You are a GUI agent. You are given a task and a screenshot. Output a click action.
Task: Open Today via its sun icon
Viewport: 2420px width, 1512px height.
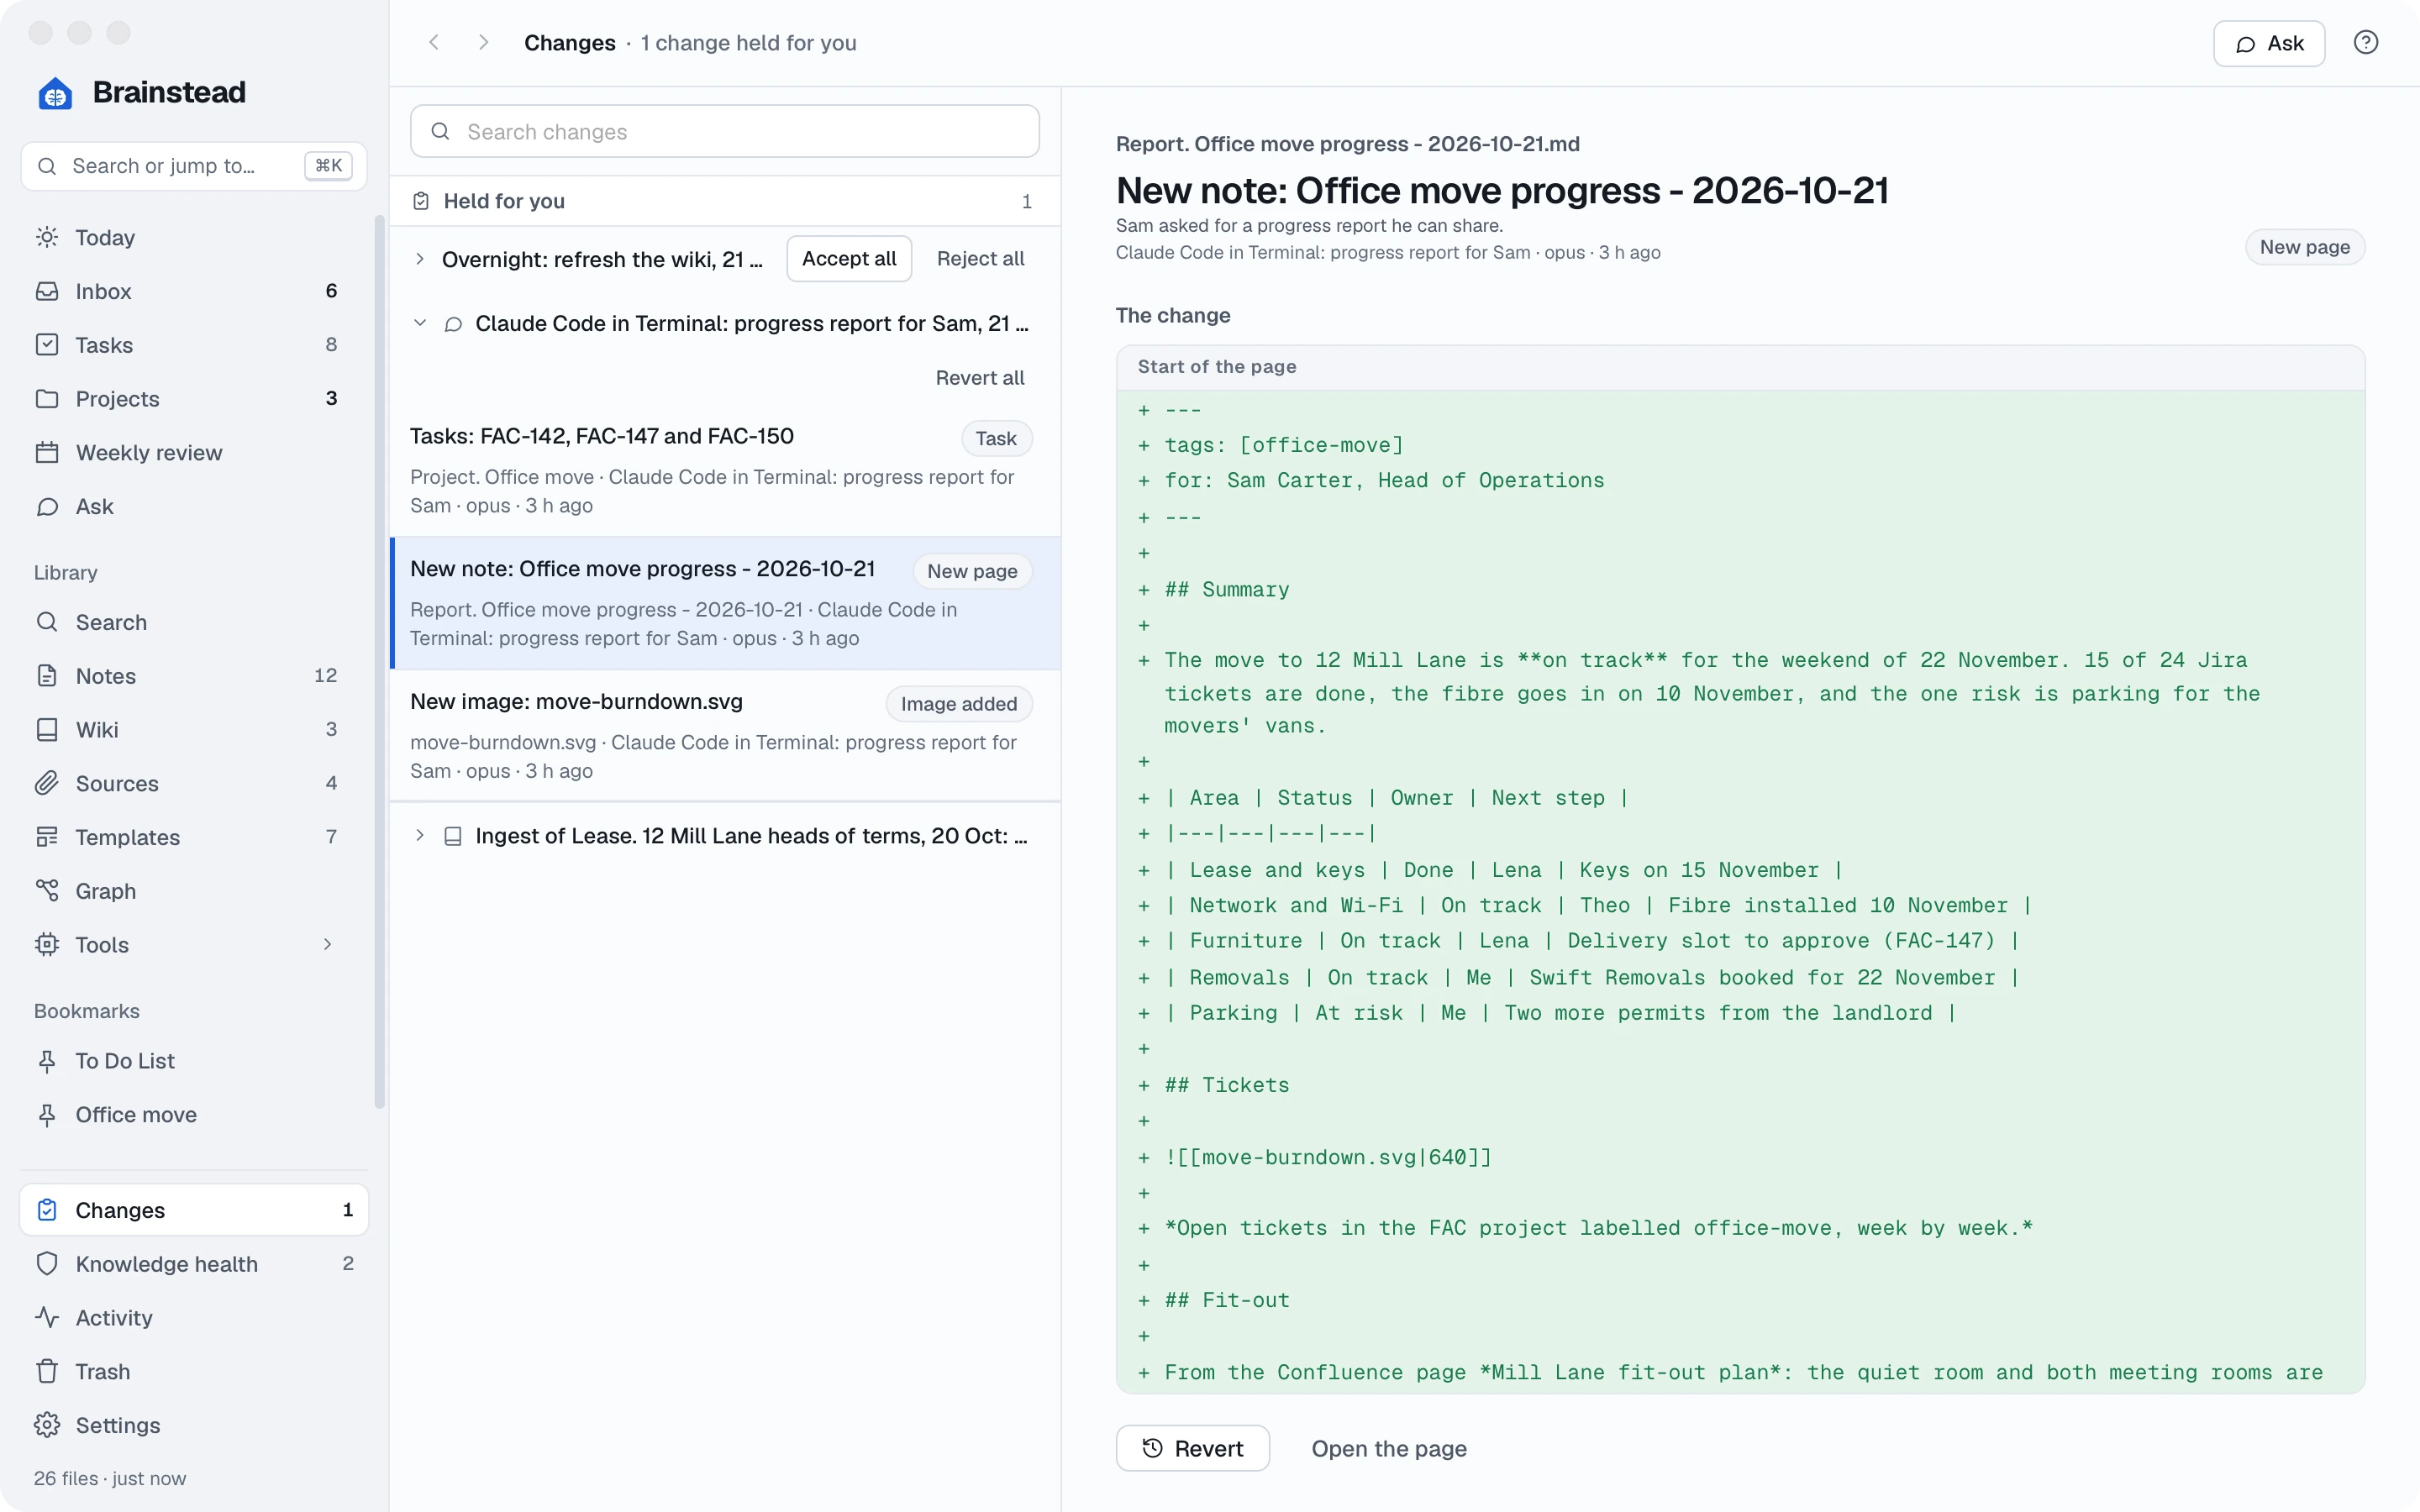(x=47, y=237)
